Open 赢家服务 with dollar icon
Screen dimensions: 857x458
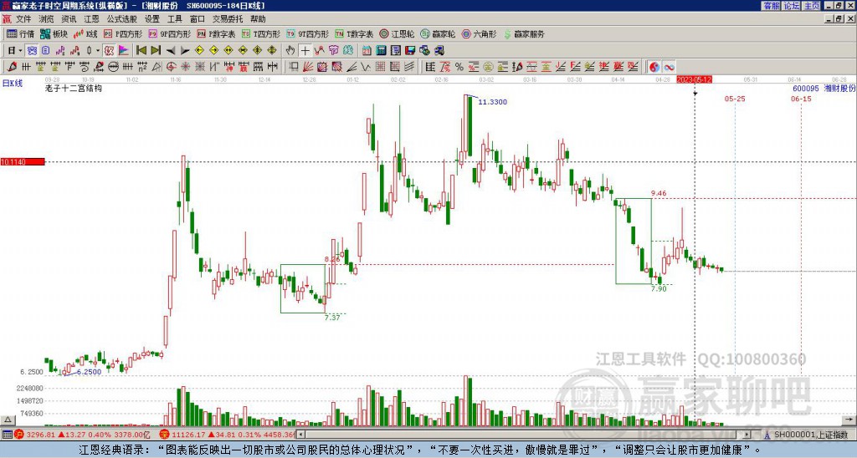(x=524, y=33)
